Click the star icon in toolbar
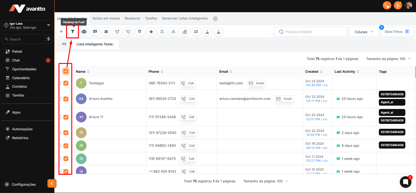The height and width of the screenshot is (193, 416). pos(151,32)
